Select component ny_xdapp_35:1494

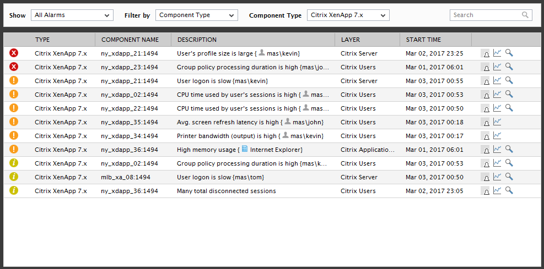tap(130, 122)
